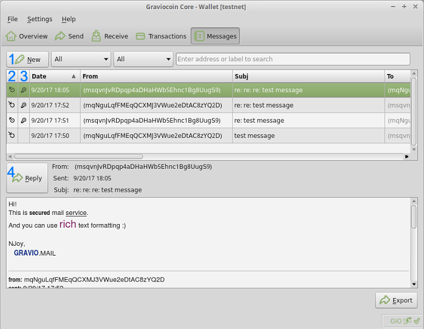Click the GIO network status icon
The image size is (424, 329).
coord(407,321)
